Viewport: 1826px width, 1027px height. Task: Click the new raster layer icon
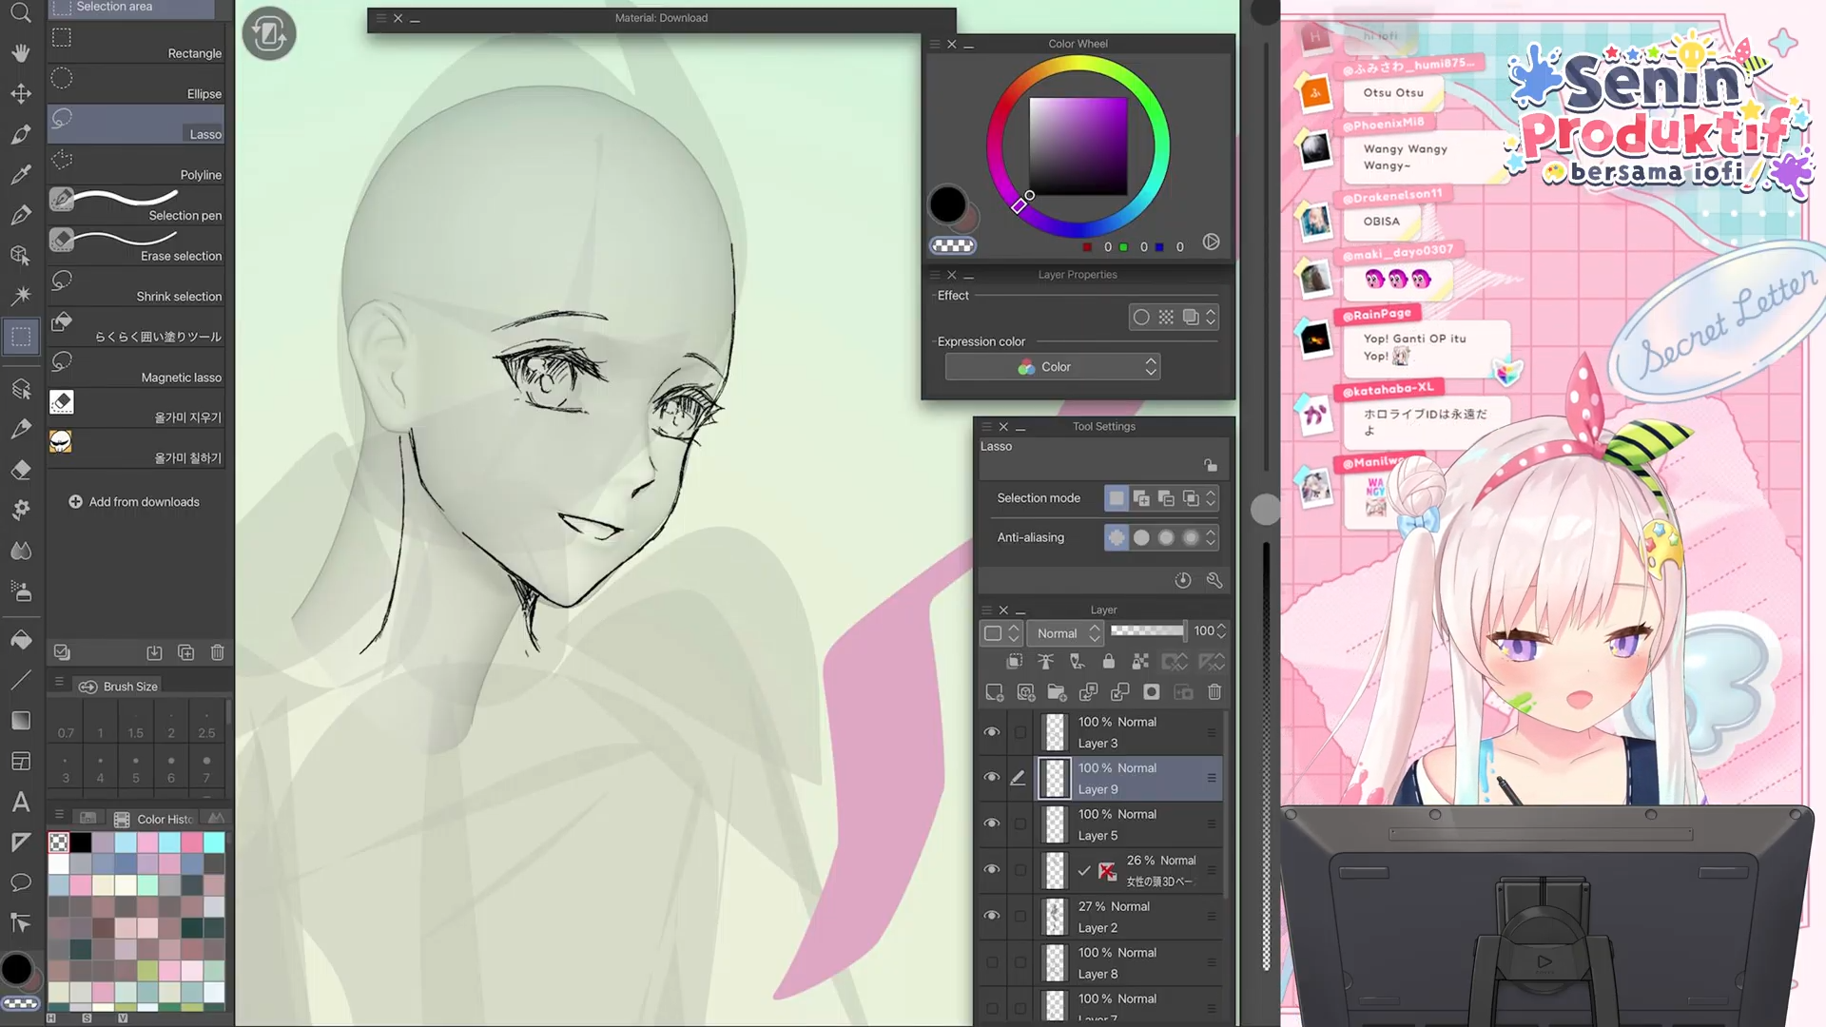[995, 692]
